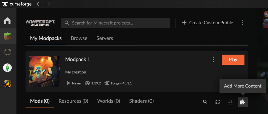
Task: Click the Minecraft Java Edition logo
Action: click(x=40, y=23)
